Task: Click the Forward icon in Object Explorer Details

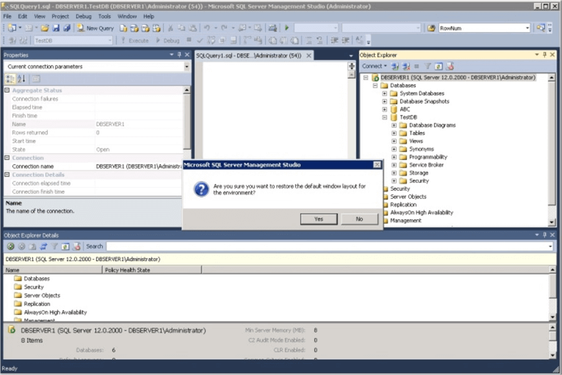Action: click(x=21, y=246)
